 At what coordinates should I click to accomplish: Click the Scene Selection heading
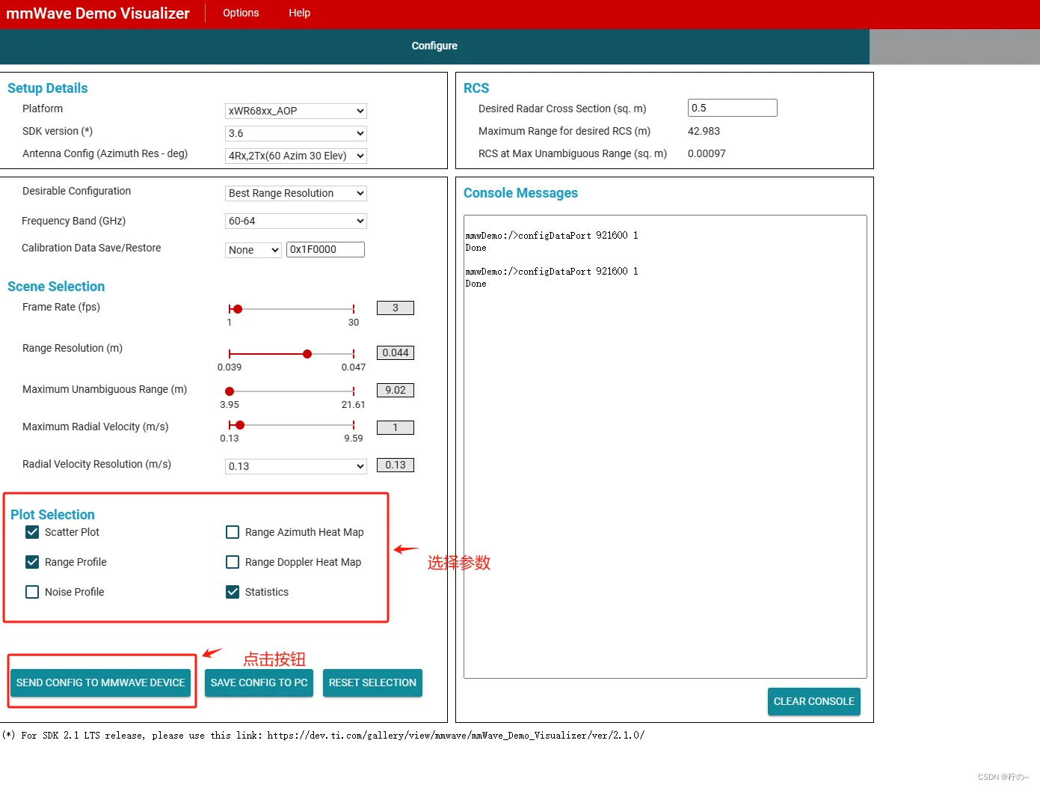[56, 287]
